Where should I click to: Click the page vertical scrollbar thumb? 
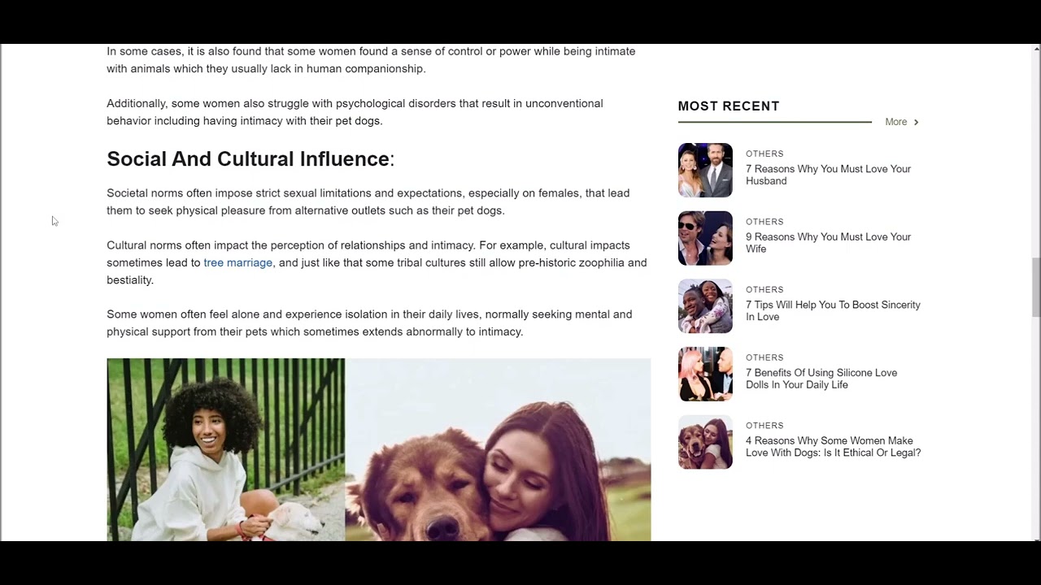coord(1036,288)
